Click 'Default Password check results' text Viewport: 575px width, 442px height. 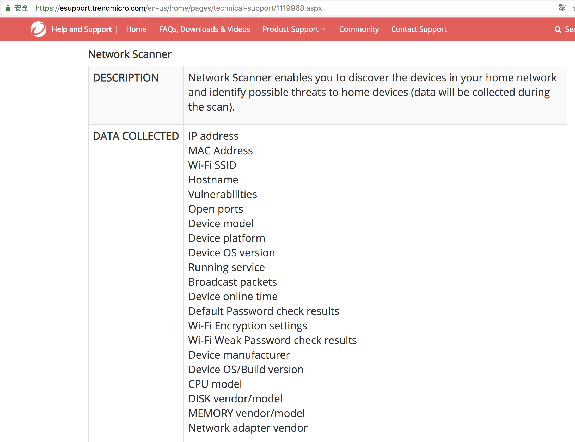pos(264,311)
